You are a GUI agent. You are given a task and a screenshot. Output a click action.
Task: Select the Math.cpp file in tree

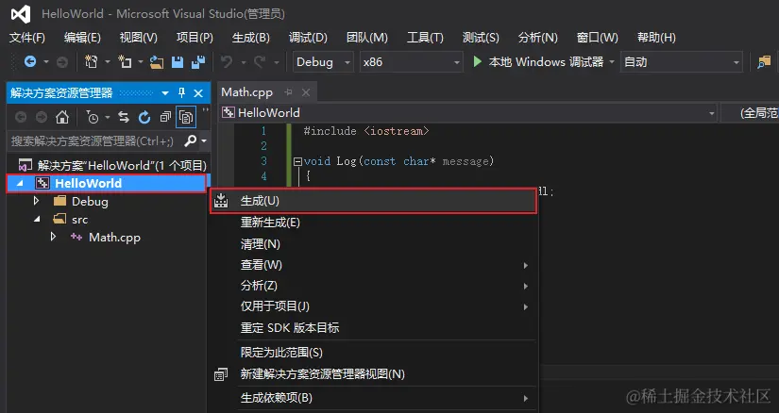[114, 238]
